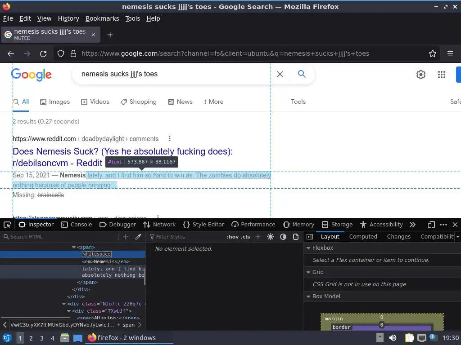Toggle :hov pseudo-class panel
461x345 pixels.
[233, 237]
